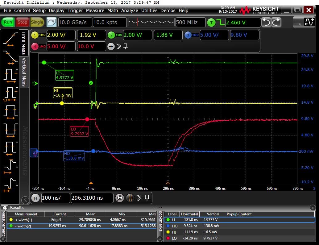Open the Math menu
319x245 pixels.
coord(113,10)
